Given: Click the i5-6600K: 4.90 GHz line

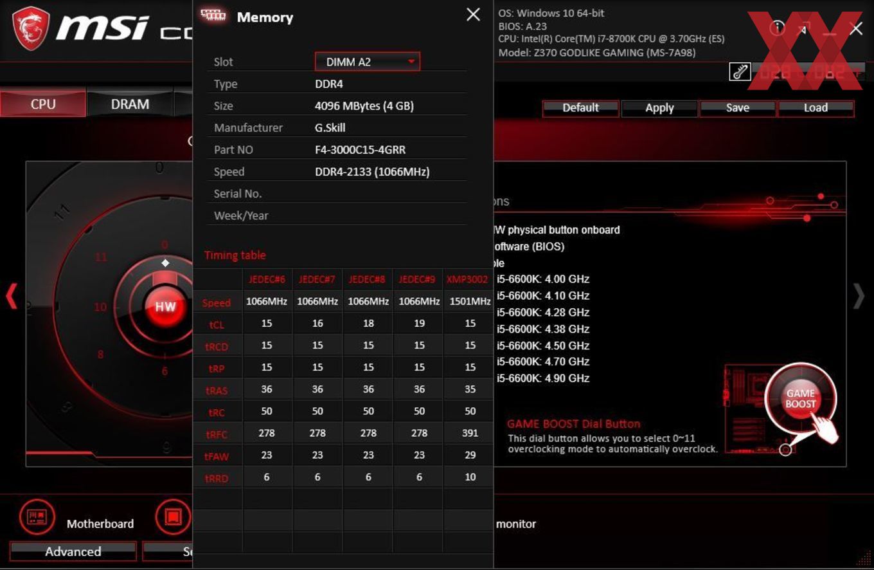Looking at the screenshot, I should pyautogui.click(x=542, y=378).
